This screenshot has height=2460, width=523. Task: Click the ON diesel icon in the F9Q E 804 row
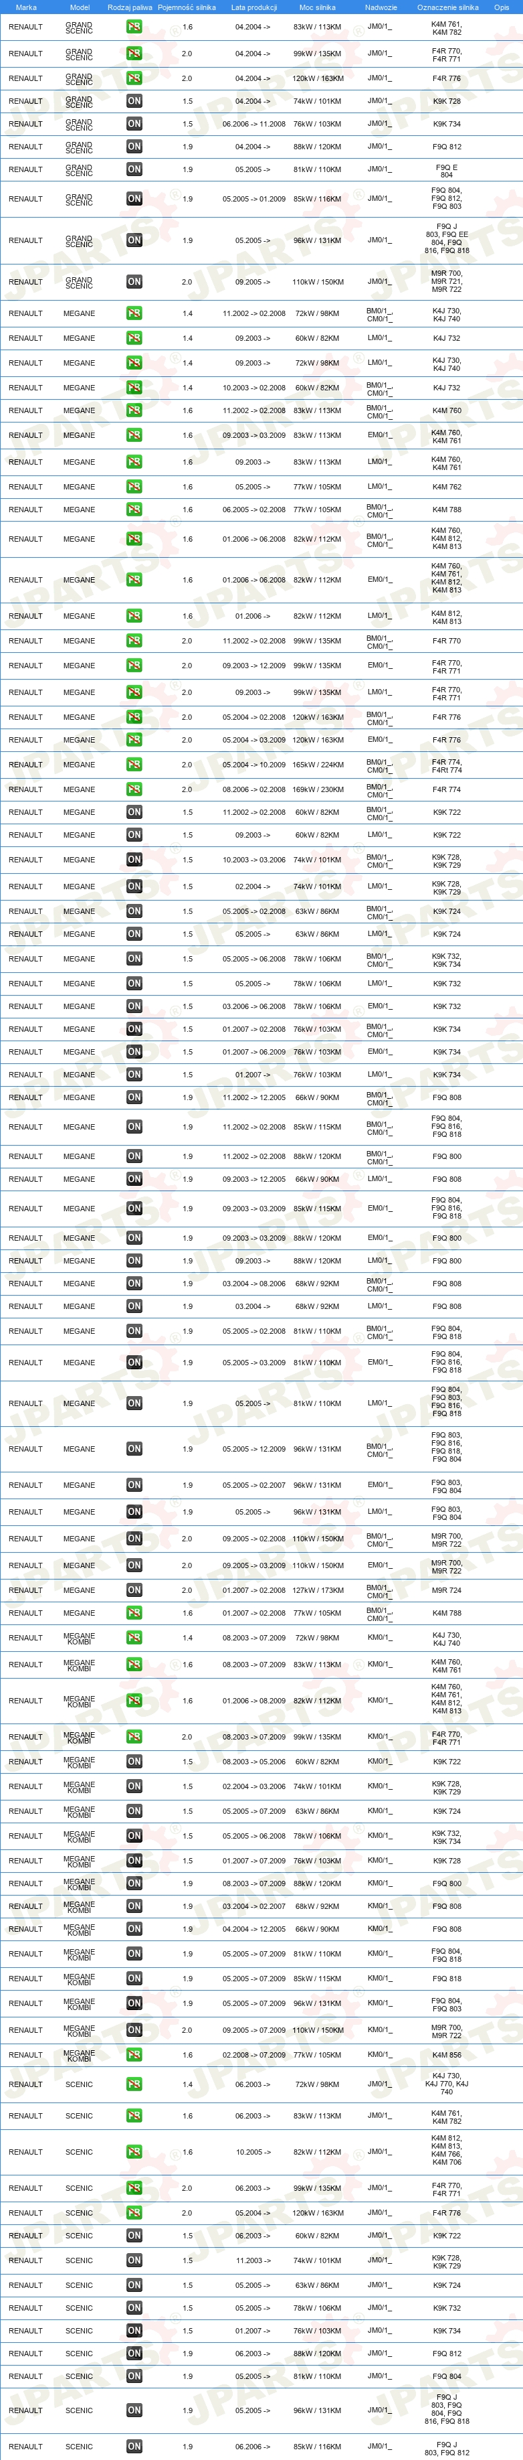pyautogui.click(x=134, y=169)
